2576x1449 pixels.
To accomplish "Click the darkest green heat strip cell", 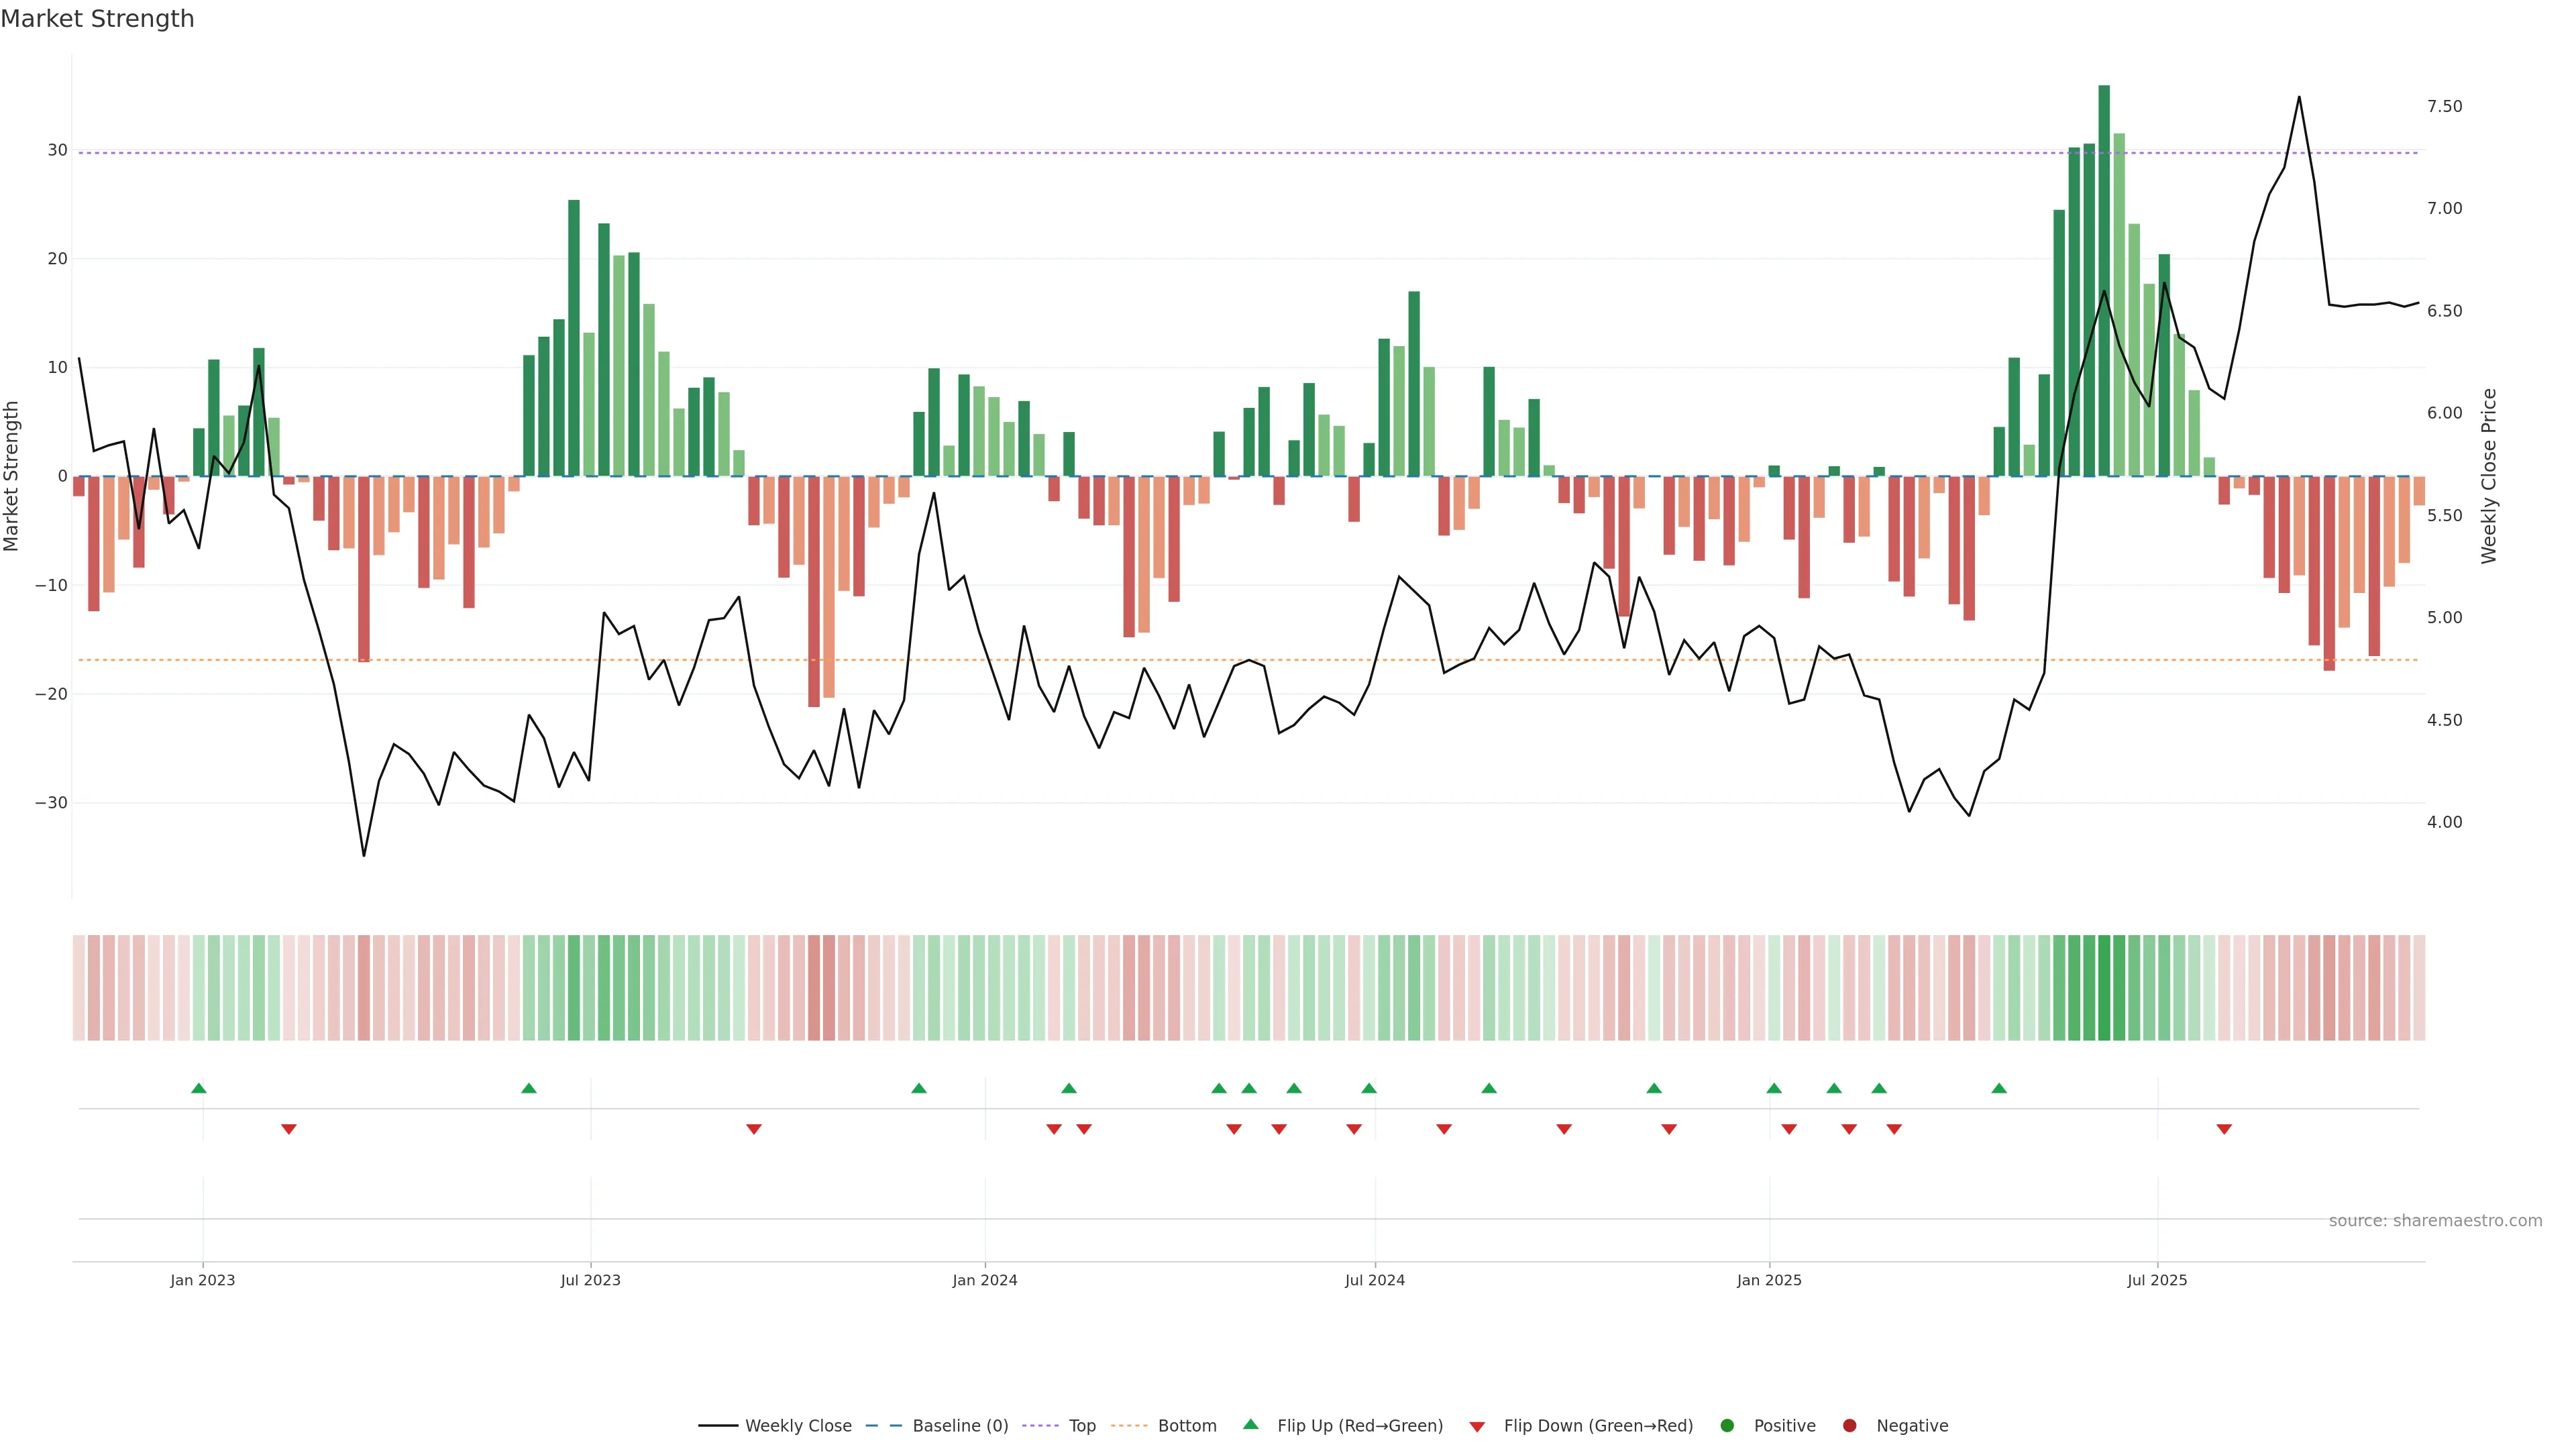I will (x=2104, y=988).
